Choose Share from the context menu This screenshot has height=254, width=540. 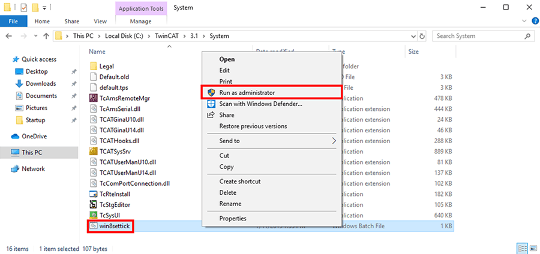(x=272, y=115)
